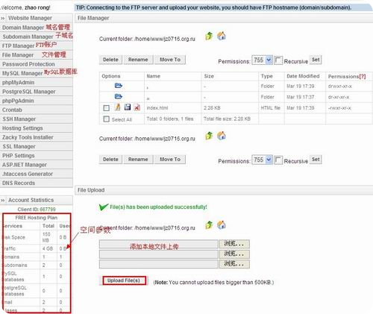This screenshot has height=314, width=373.
Task: Click the home icon in the File Upload section
Action: [222, 225]
